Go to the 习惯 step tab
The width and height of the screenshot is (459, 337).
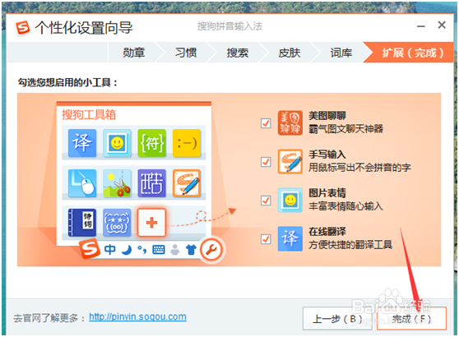pos(186,53)
